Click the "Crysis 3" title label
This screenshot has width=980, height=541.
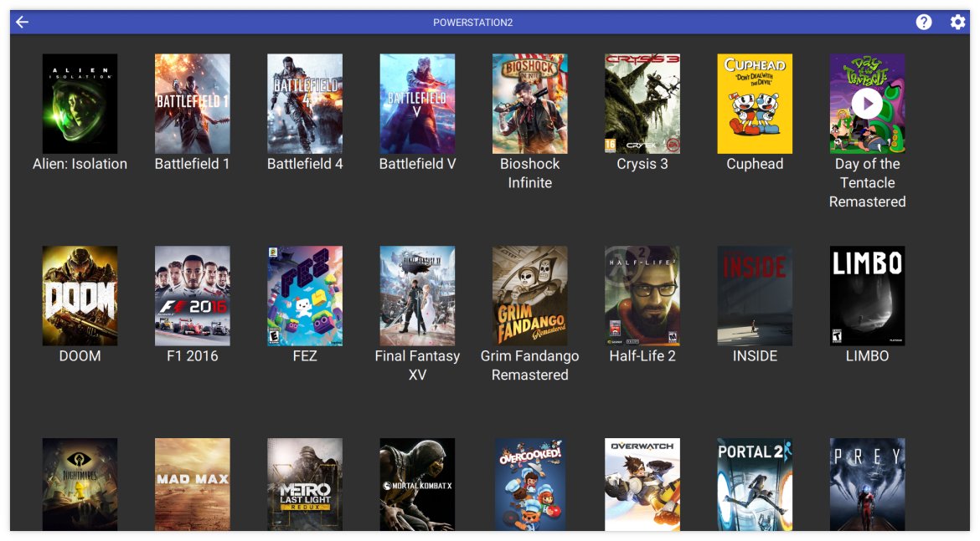pyautogui.click(x=642, y=164)
